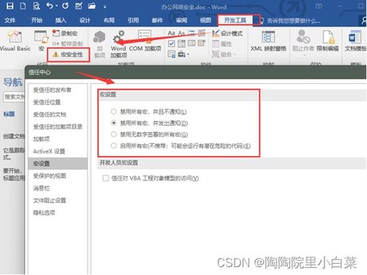Click the folder open icon in title bar
Screen dimensions: 367x275
[92, 6]
